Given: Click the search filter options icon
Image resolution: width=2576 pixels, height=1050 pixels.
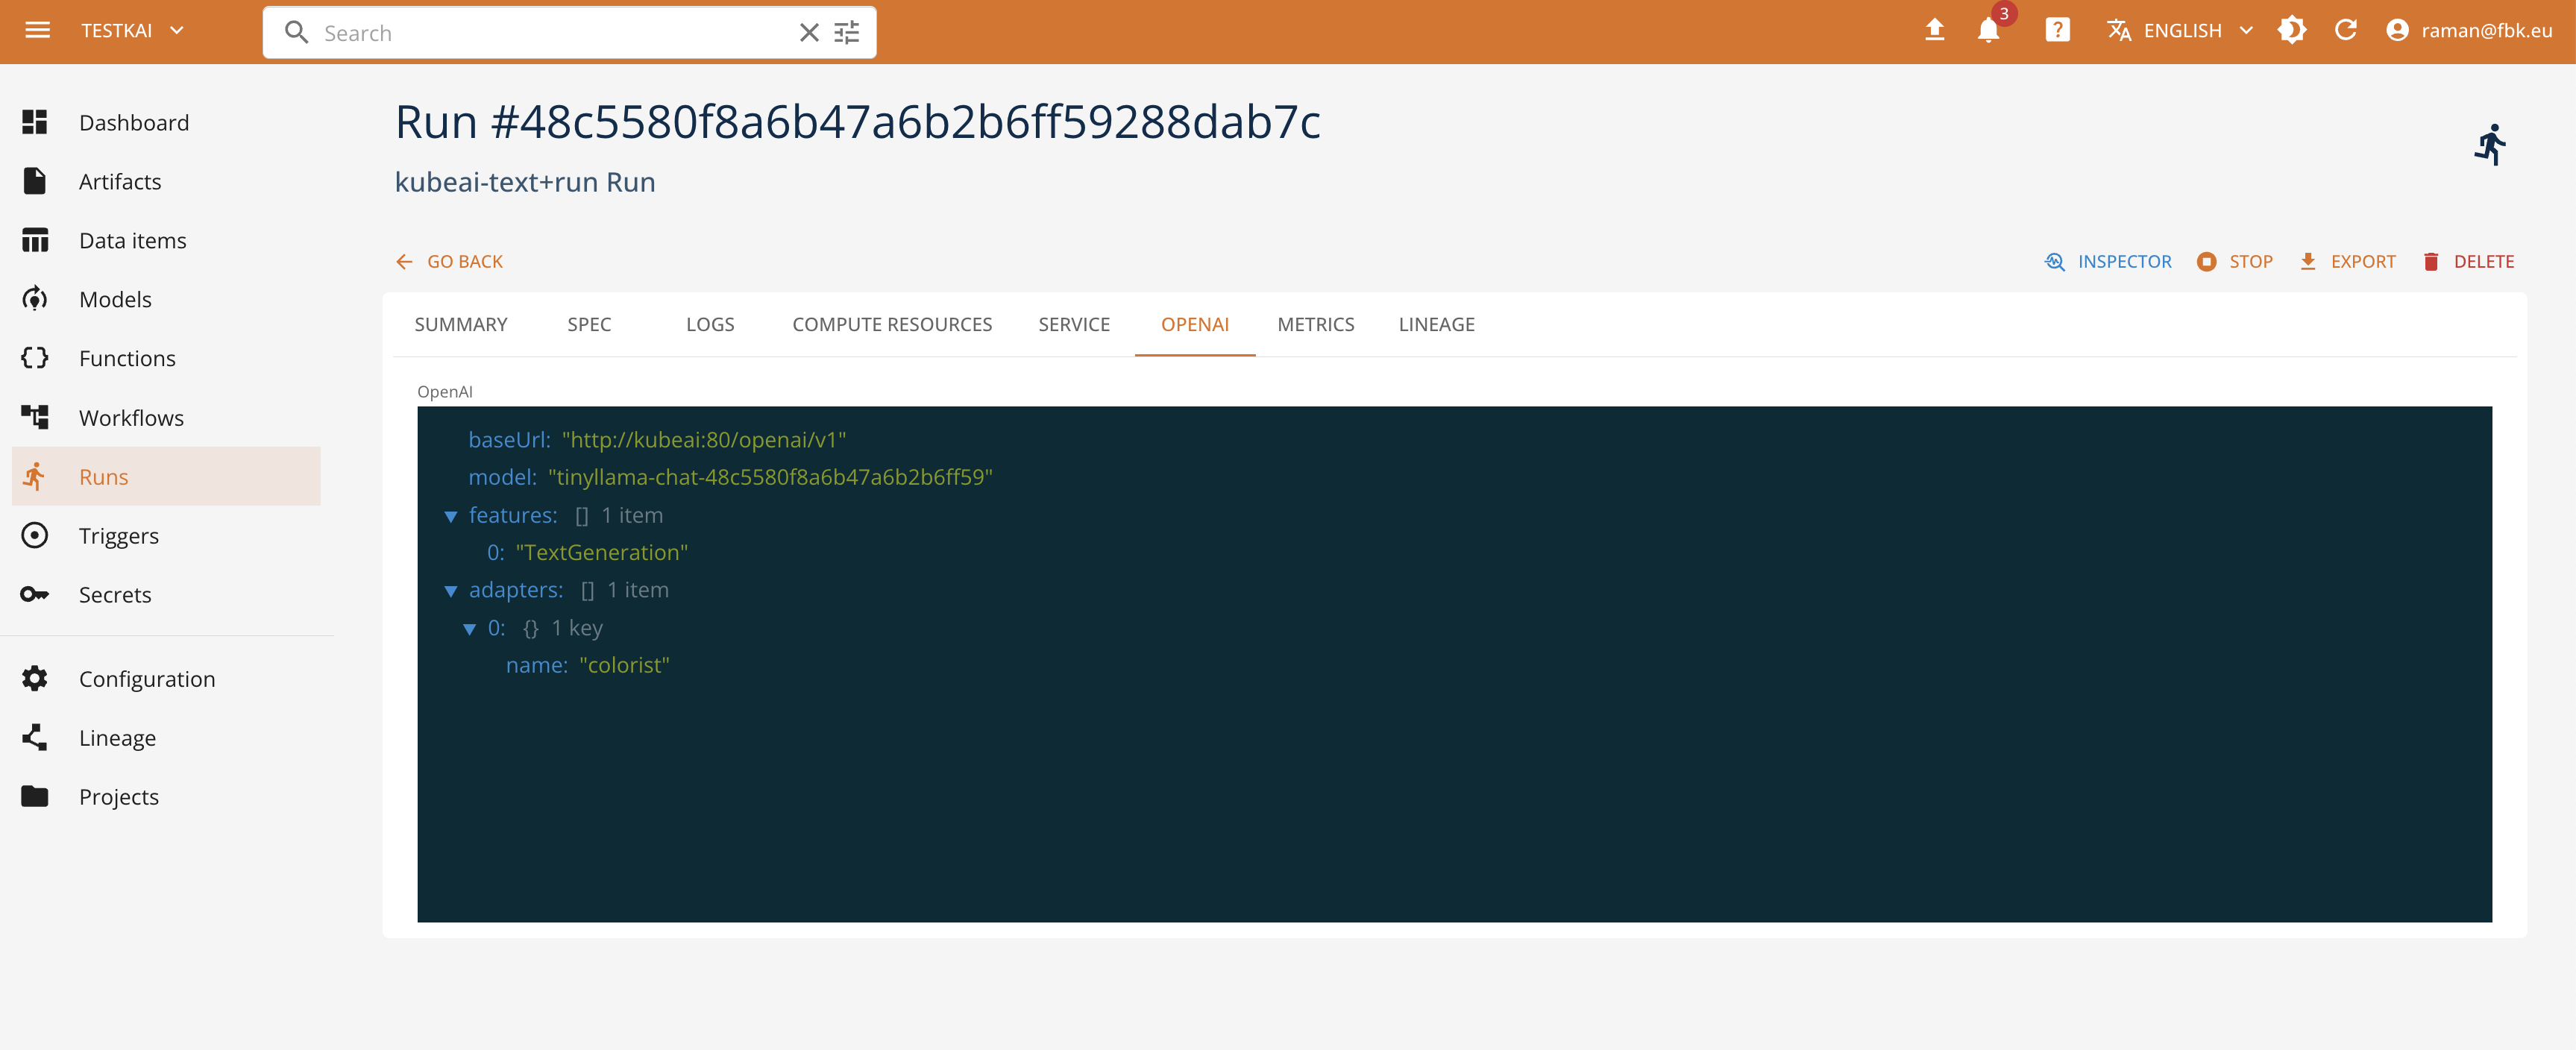Looking at the screenshot, I should tap(847, 33).
